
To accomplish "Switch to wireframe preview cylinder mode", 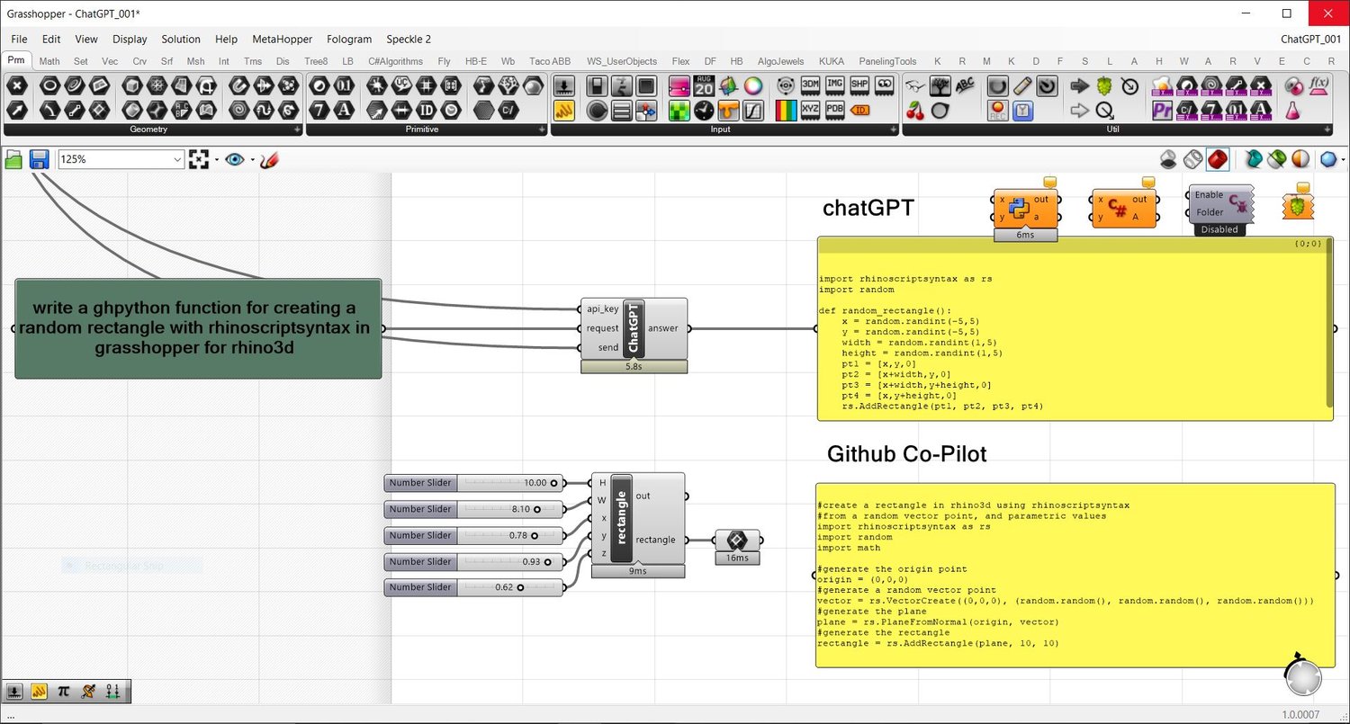I will (x=1192, y=159).
